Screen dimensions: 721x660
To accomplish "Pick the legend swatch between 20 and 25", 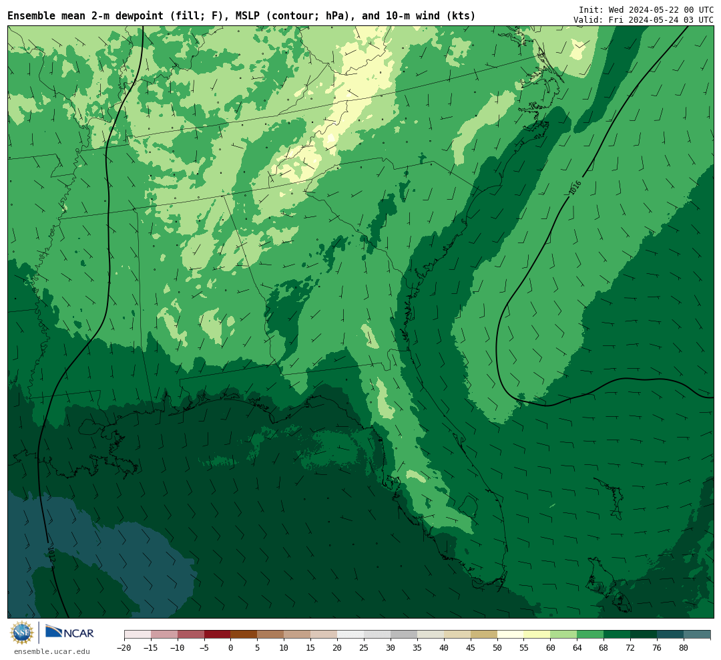I will click(x=351, y=635).
